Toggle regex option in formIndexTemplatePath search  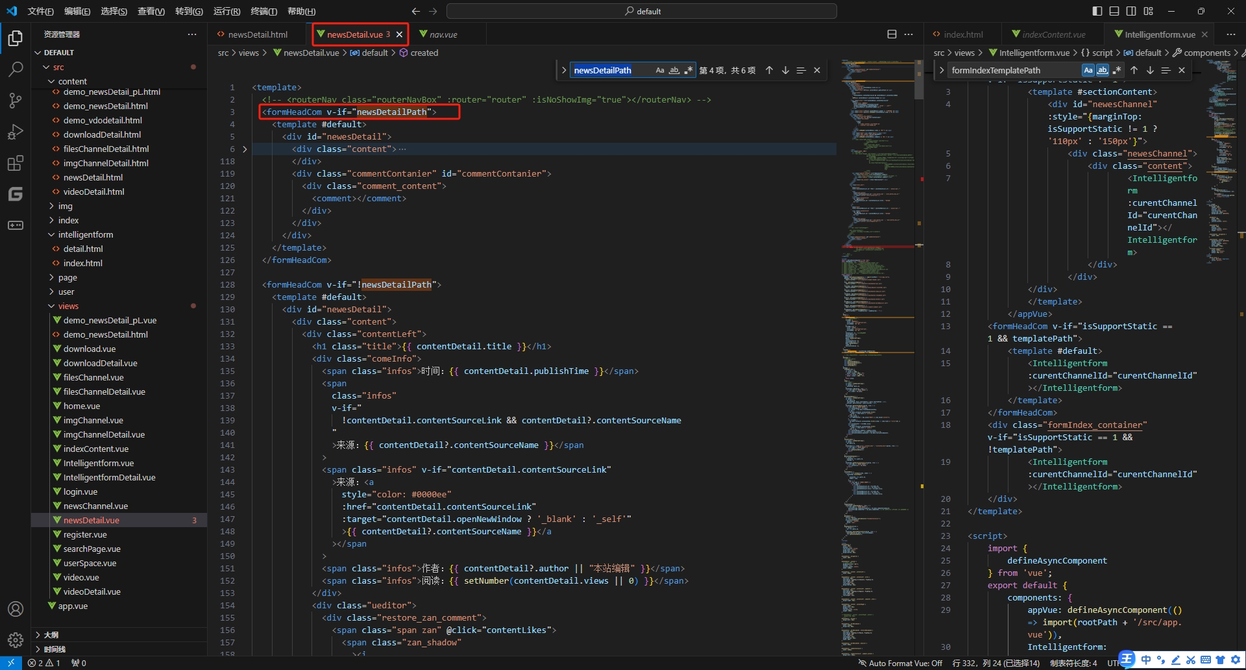point(1117,70)
